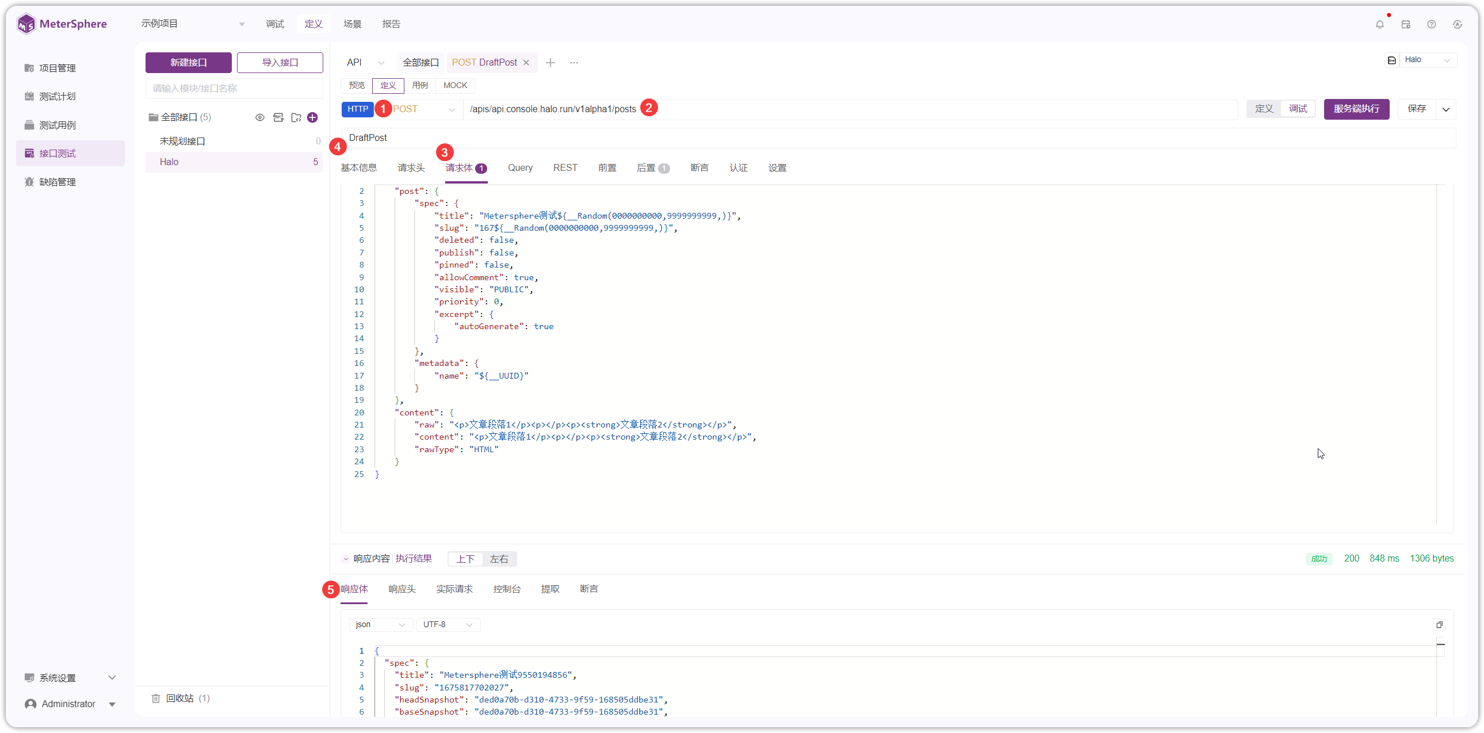
Task: Open the 回收站 trash icon
Action: point(155,698)
